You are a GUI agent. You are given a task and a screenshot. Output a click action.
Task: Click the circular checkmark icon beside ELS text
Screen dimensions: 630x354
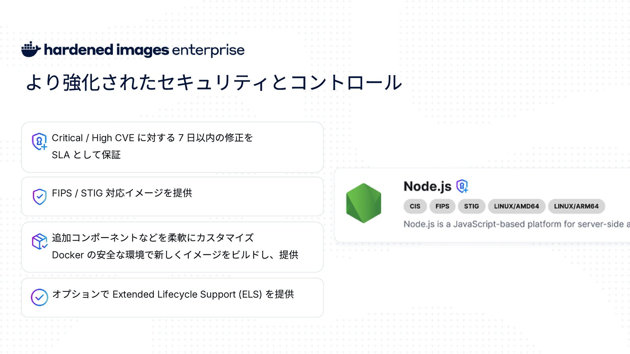(x=39, y=297)
